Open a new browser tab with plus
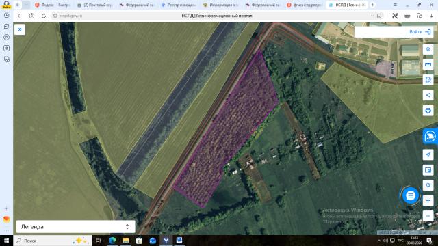The width and height of the screenshot is (438, 246). click(372, 5)
